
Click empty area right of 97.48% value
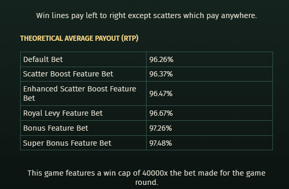(x=221, y=143)
